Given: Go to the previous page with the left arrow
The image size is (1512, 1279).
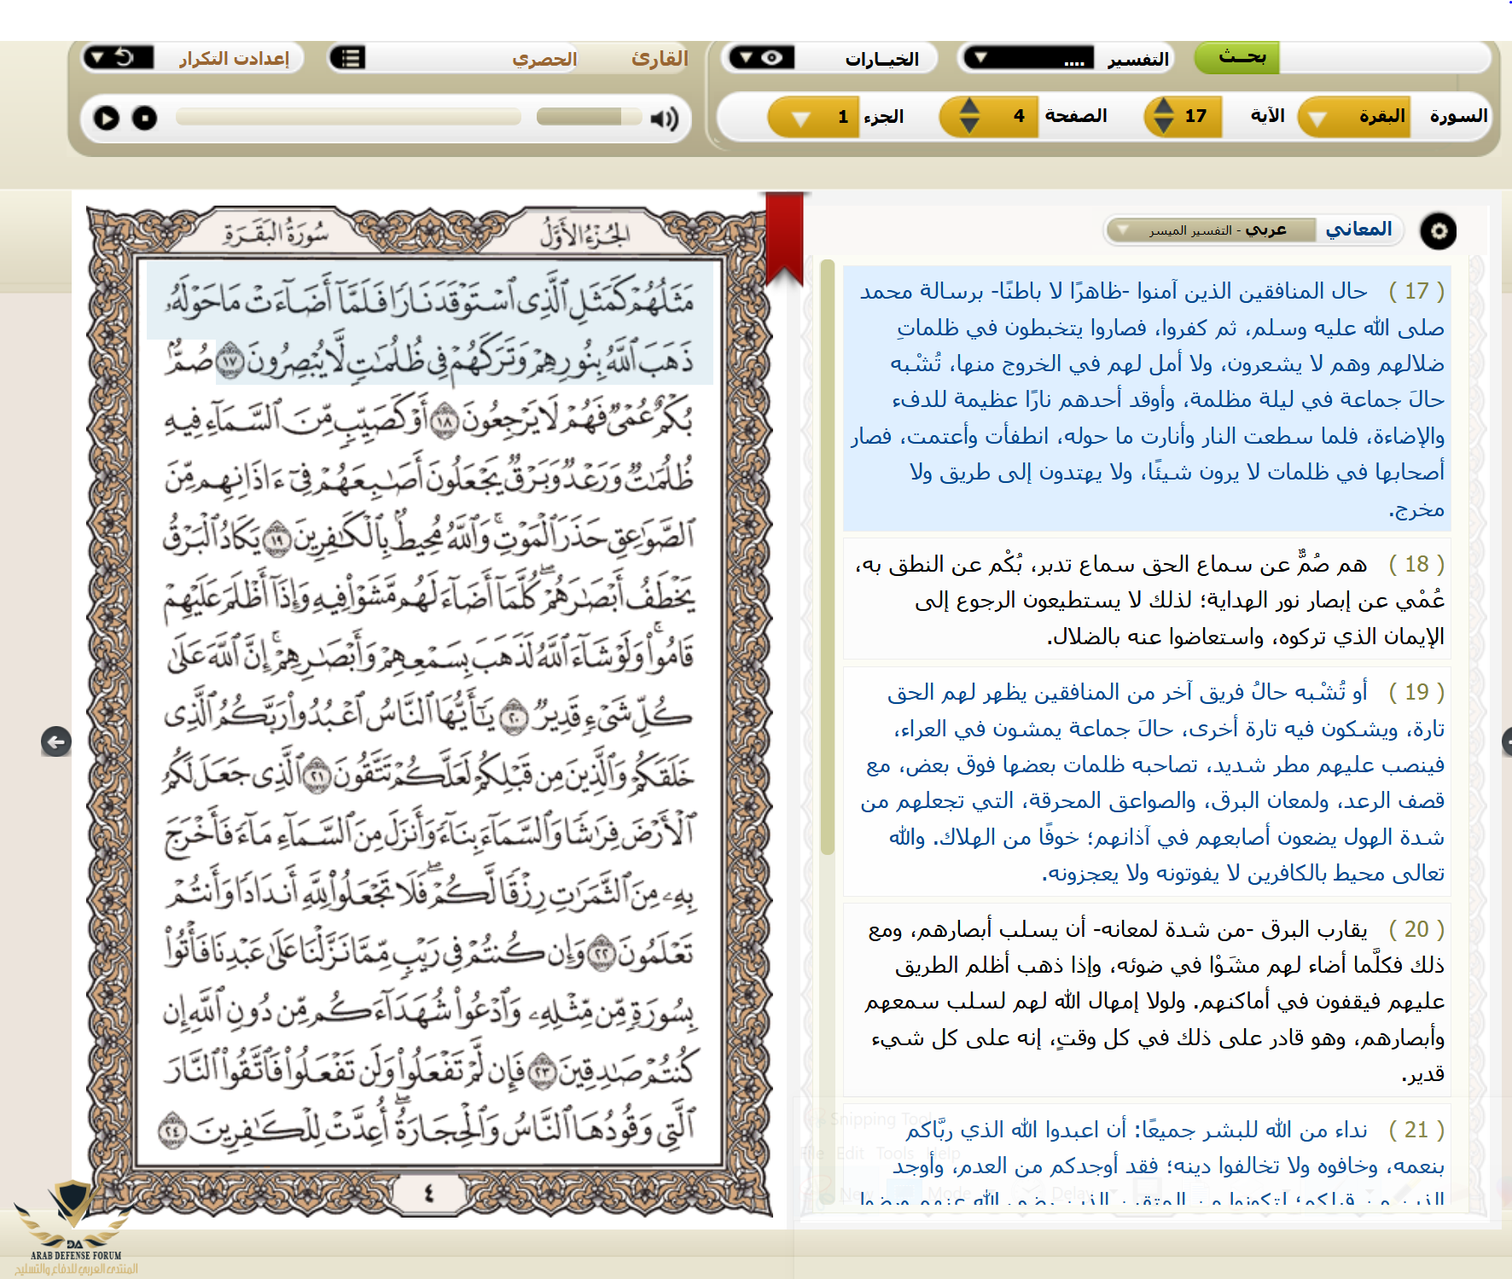Looking at the screenshot, I should pos(56,741).
